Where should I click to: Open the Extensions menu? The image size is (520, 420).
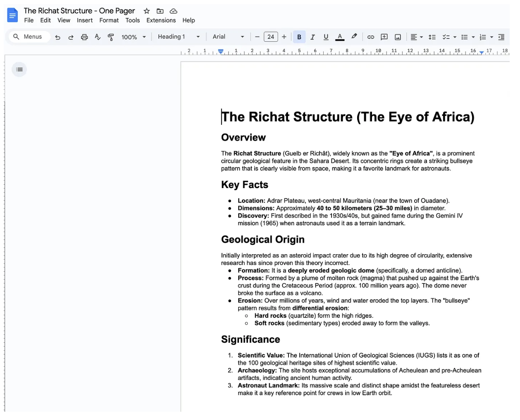coord(161,20)
